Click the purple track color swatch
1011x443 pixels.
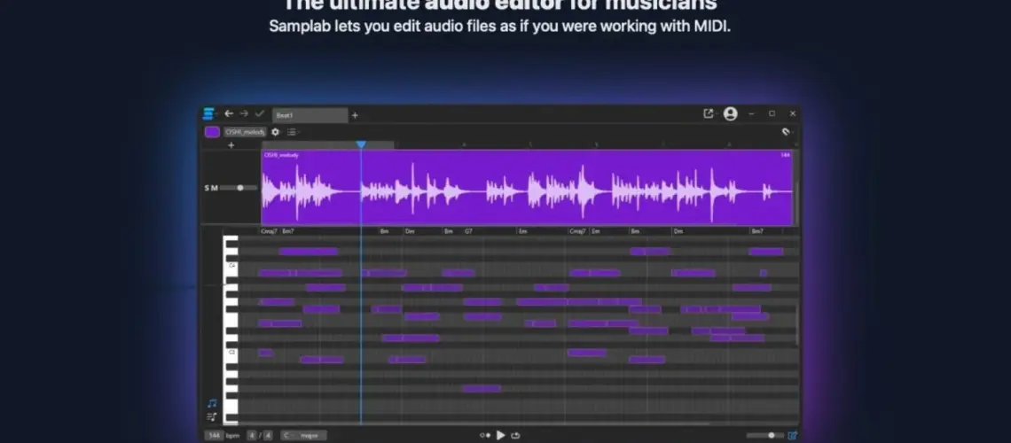(x=212, y=132)
